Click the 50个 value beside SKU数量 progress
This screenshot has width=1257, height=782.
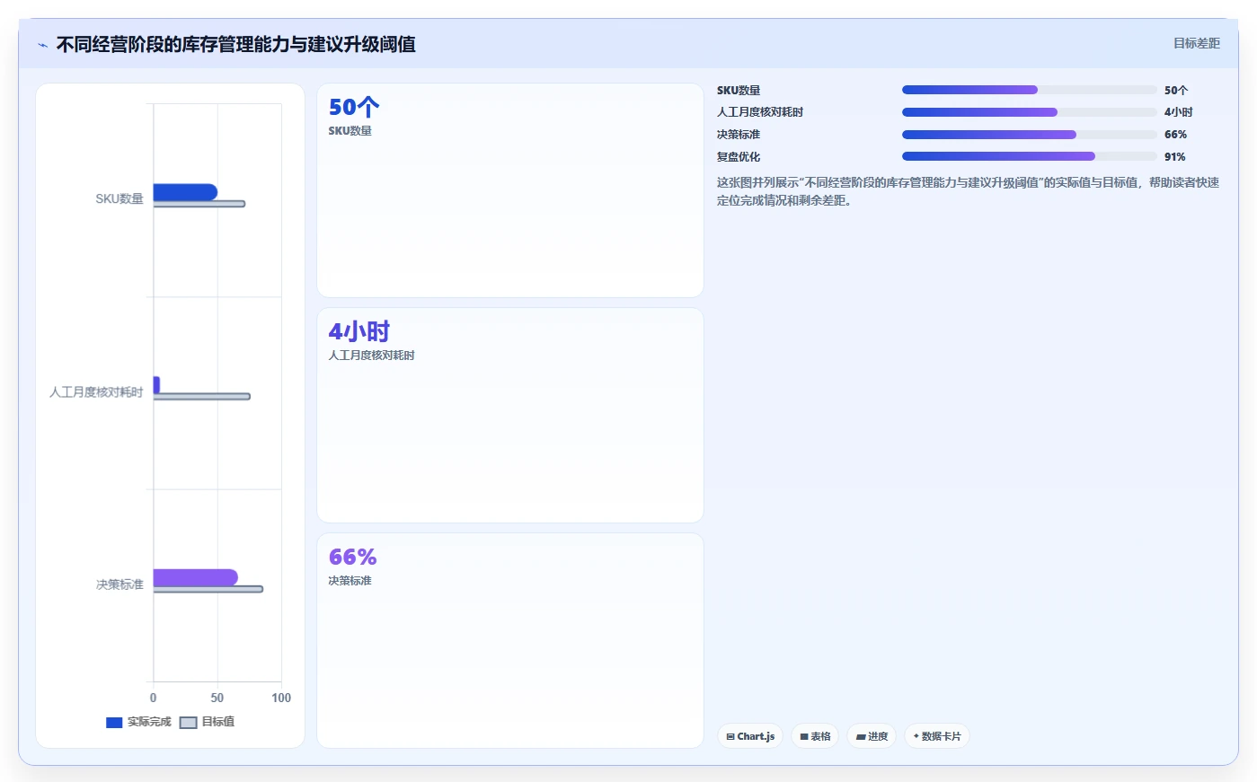(1176, 91)
